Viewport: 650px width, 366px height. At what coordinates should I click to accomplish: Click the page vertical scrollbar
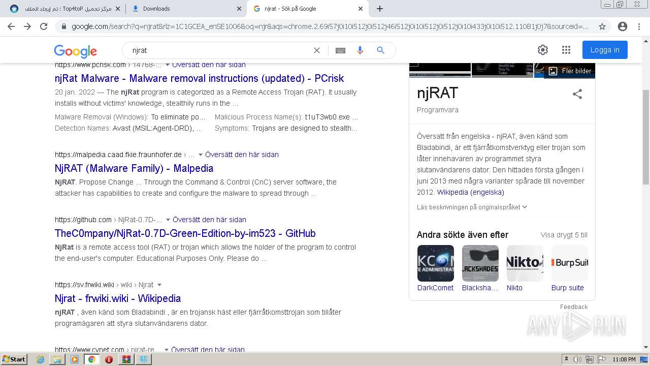646,137
